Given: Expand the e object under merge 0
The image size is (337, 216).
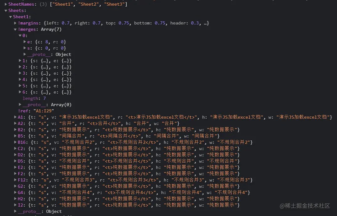Looking at the screenshot, I should click(x=25, y=42).
